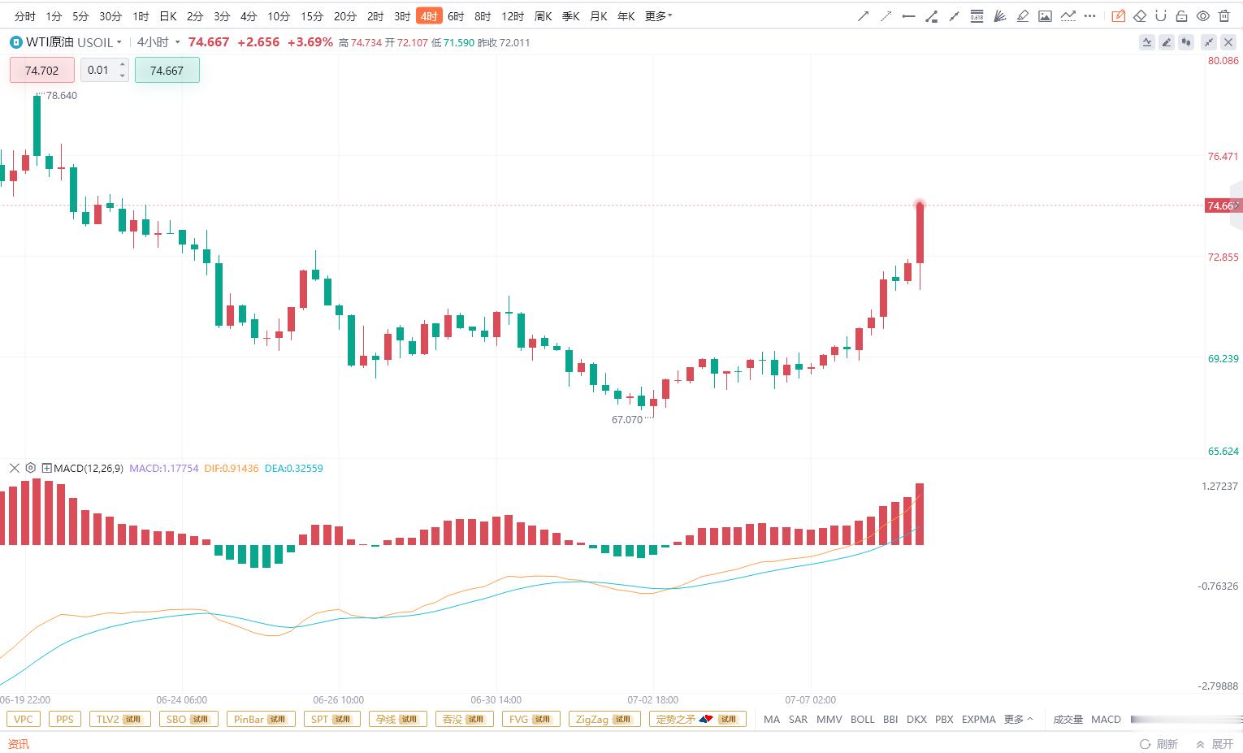Screen dimensions: 1243x753
Task: Select the dashed arrow drawing tool
Action: coord(886,16)
